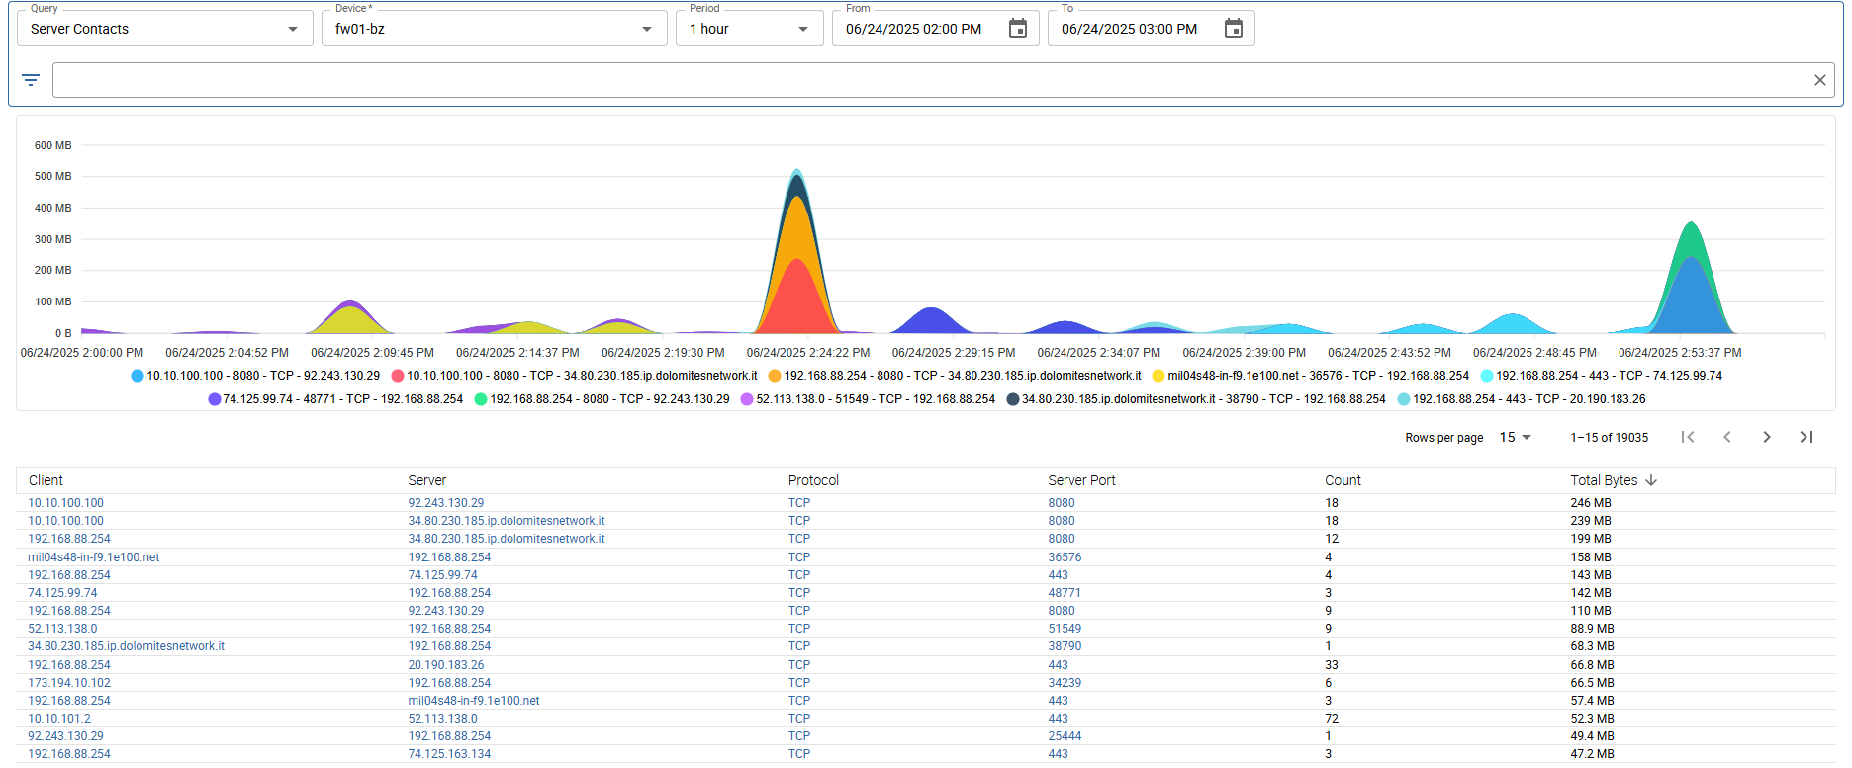Open the Period dropdown showing 1 hour
This screenshot has height=768, width=1852.
point(750,29)
